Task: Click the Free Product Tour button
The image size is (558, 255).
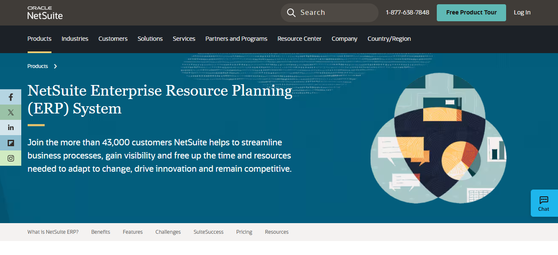Action: (471, 12)
